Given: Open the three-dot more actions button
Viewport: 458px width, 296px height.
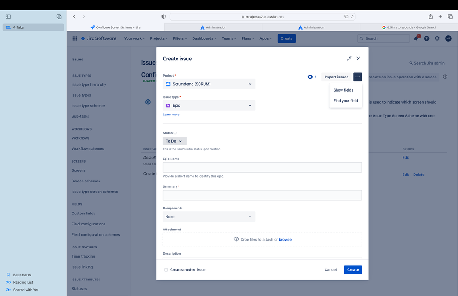Looking at the screenshot, I should [x=358, y=77].
